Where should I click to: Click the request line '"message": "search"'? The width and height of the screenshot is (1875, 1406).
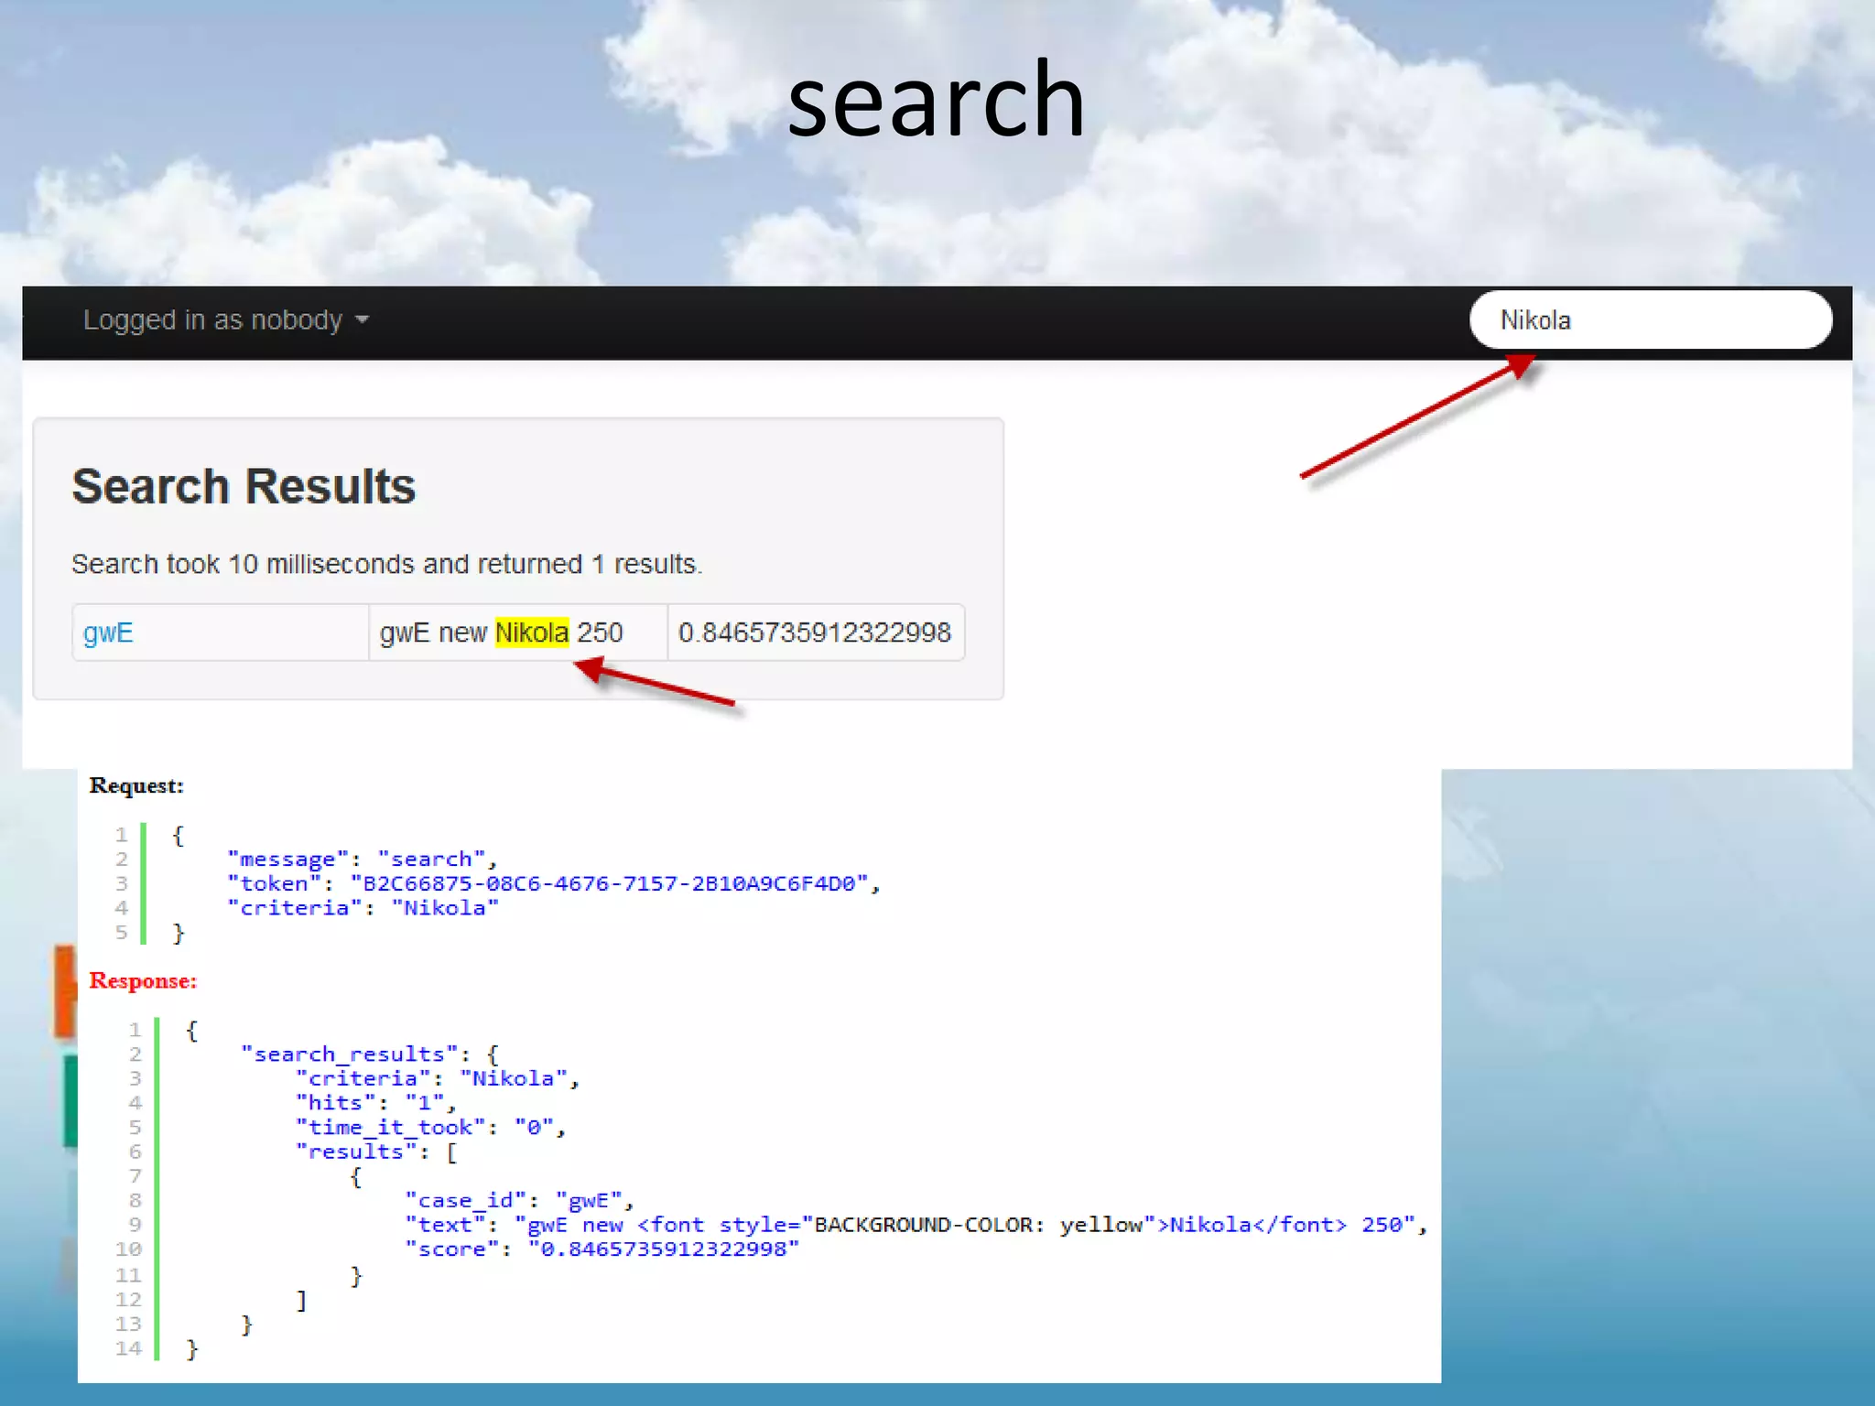[x=362, y=860]
